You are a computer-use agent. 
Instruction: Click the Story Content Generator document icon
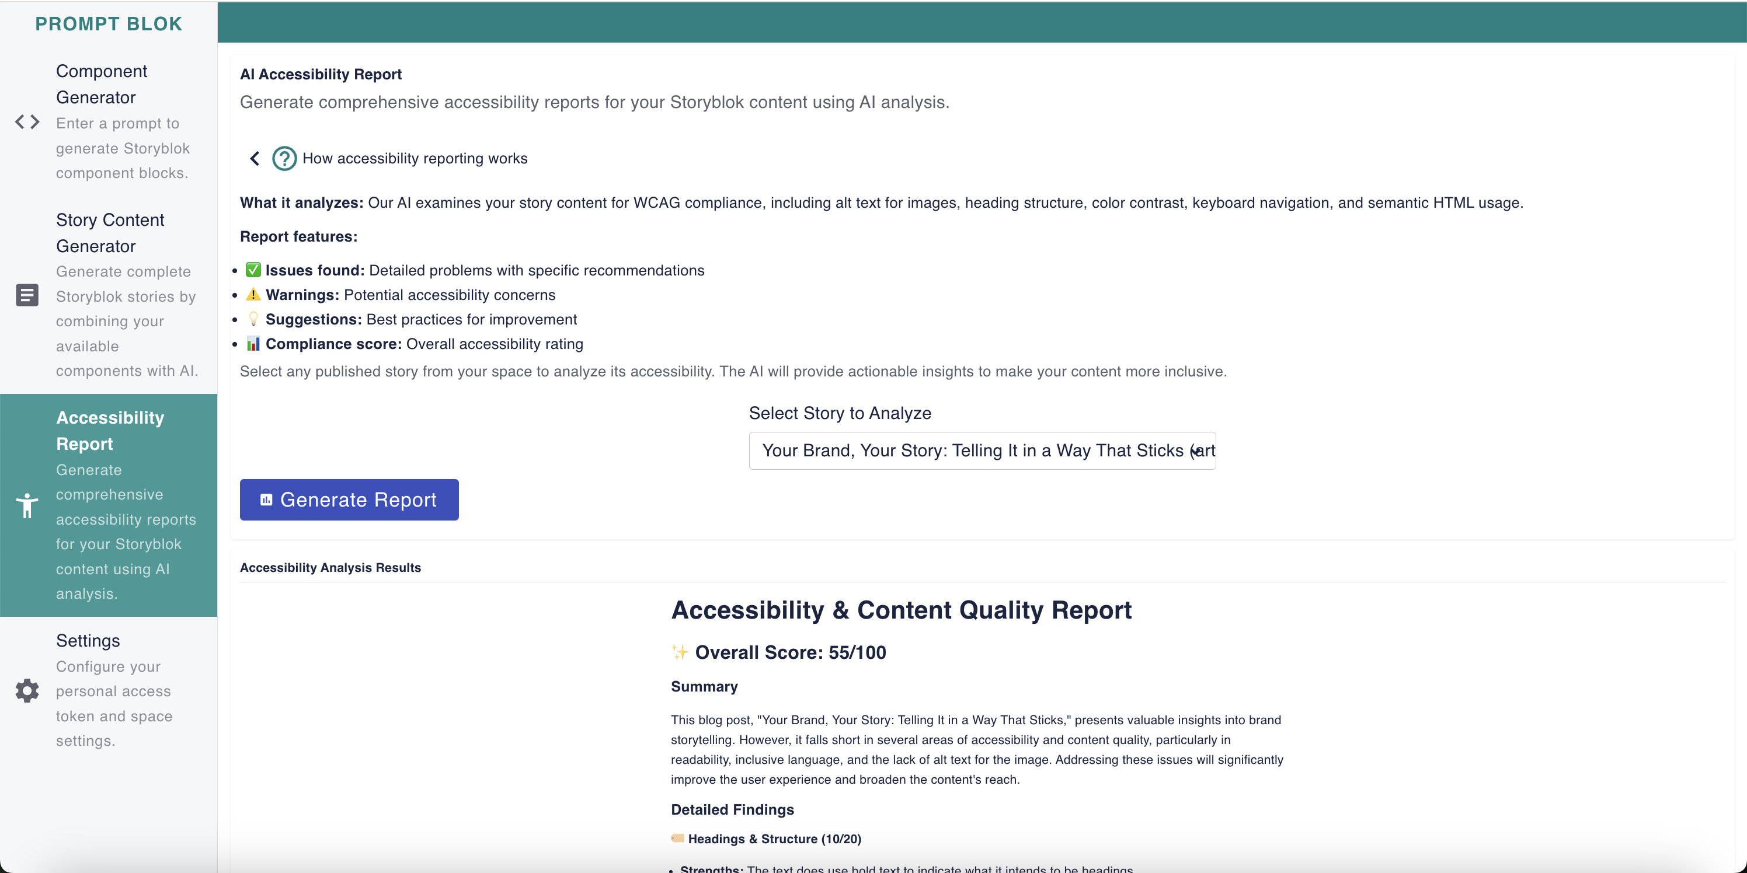(x=27, y=295)
